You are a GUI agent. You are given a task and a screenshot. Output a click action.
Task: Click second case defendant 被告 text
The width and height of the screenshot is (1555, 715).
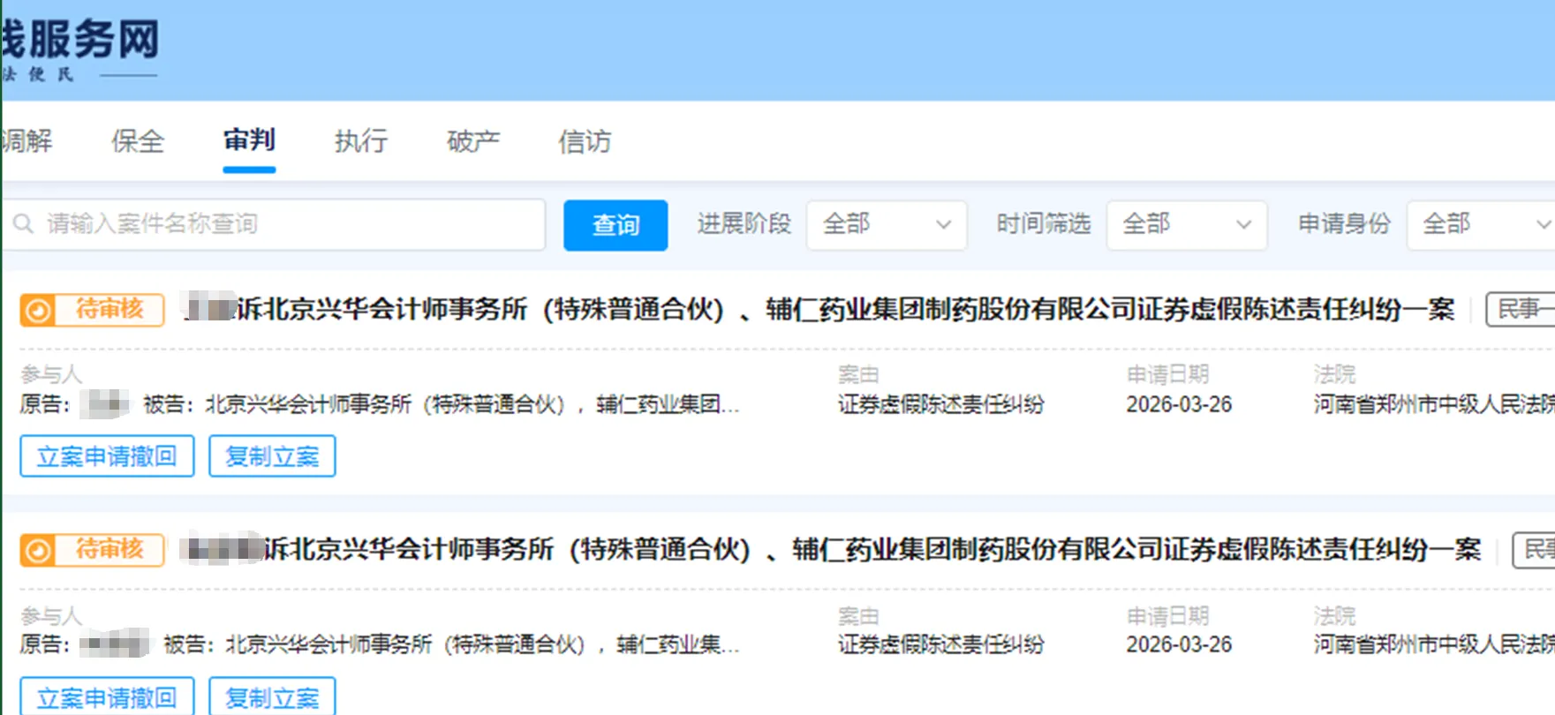452,644
